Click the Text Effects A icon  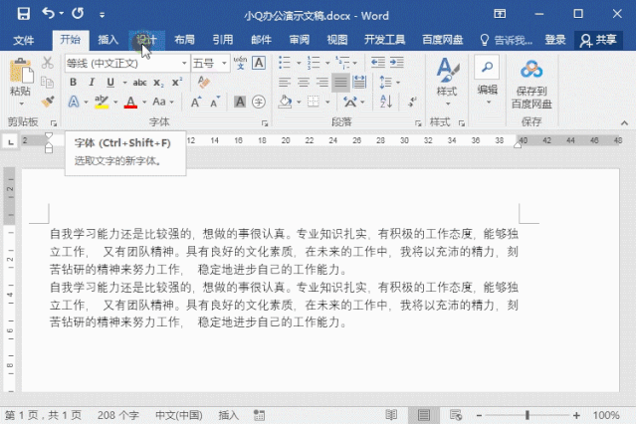(74, 102)
